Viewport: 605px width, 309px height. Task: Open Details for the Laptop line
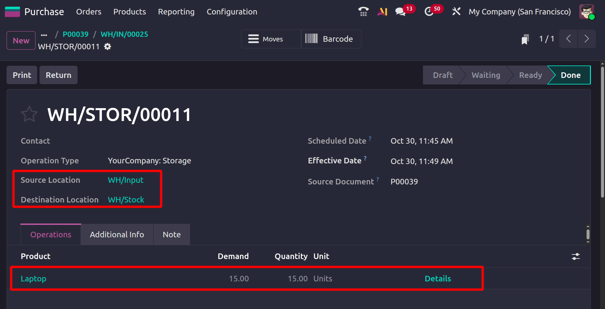pyautogui.click(x=438, y=278)
